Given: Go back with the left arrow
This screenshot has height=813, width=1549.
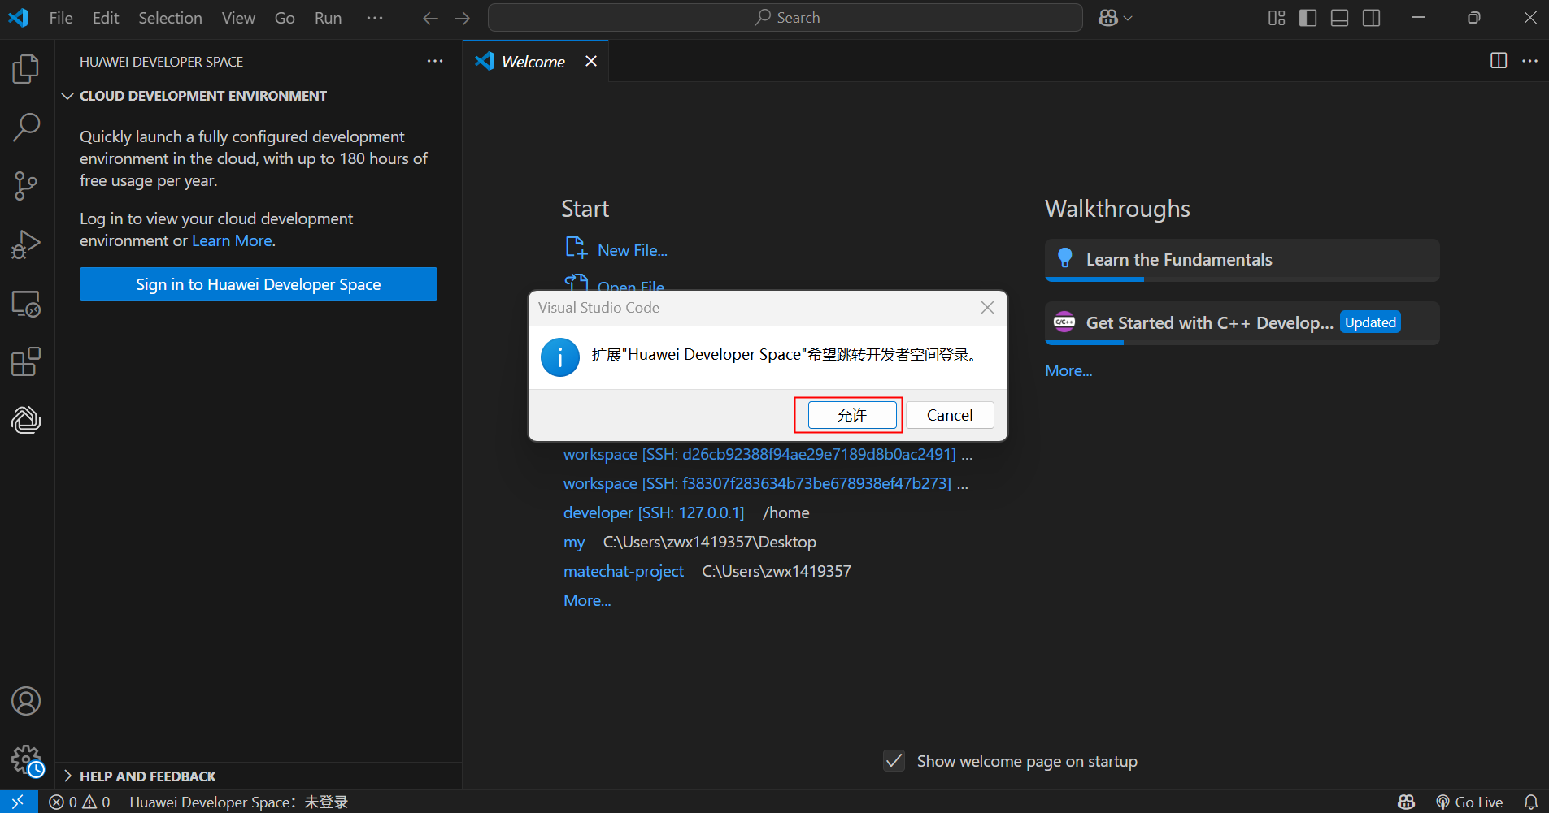Looking at the screenshot, I should (430, 18).
